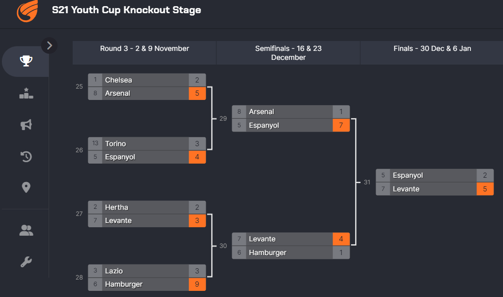
Task: Click Espanyol in the finals match
Action: pyautogui.click(x=408, y=175)
